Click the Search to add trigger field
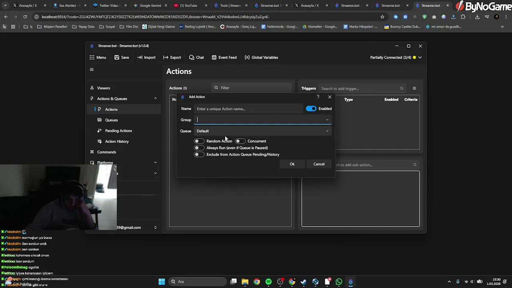Viewport: 512px width, 288px height. 362,88
